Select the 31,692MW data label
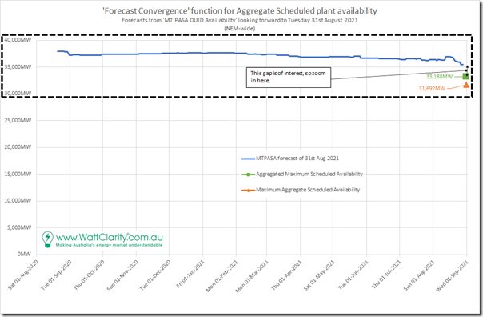Image resolution: width=483 pixels, height=317 pixels. click(x=432, y=89)
